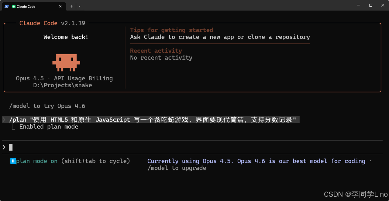Screen dimensions: 389x201
Task: Click the green Claude Code tab icon
Action: (14, 6)
